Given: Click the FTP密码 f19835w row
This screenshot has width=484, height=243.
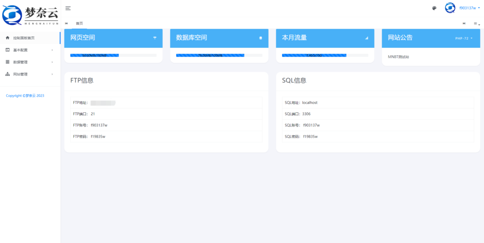Looking at the screenshot, I should (x=166, y=137).
